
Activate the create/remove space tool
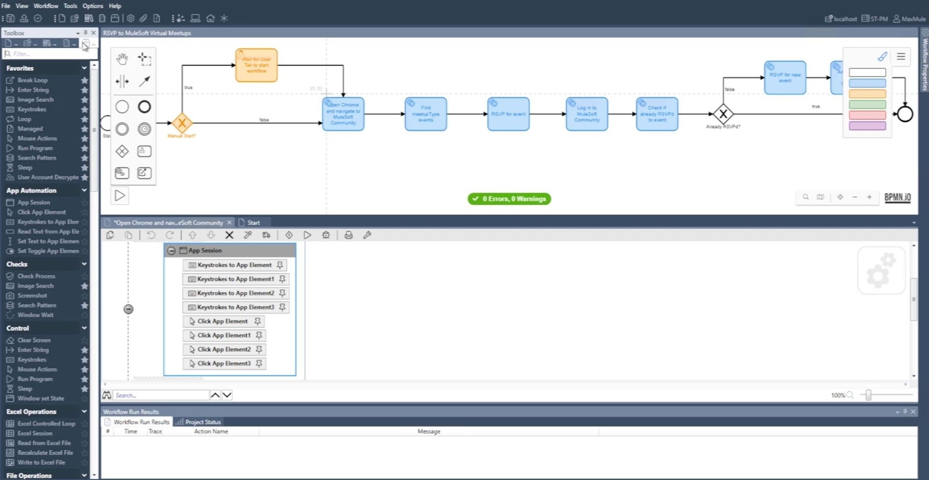pos(122,81)
